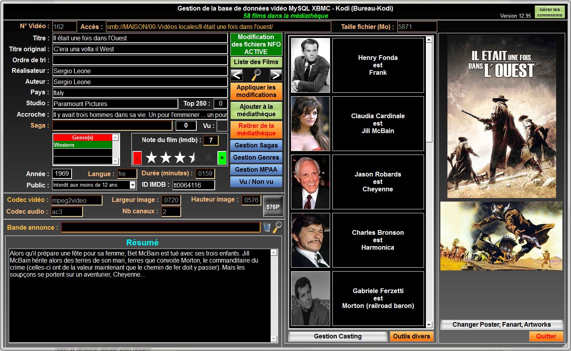Click the Titre original field
This screenshot has width=571, height=351.
(x=140, y=49)
